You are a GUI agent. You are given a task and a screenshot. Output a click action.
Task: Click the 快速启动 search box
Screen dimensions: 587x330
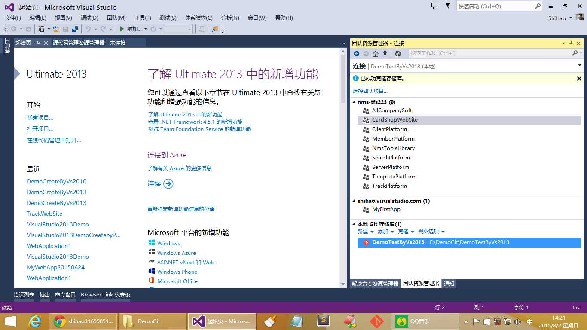(x=495, y=6)
